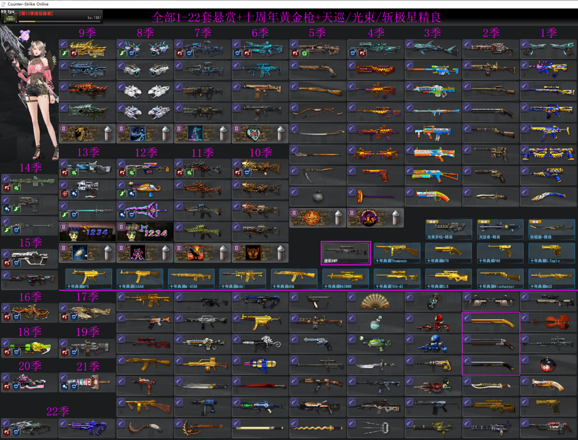Select the wooden bow weapon
Screen dimensions: 578x440
319,112
